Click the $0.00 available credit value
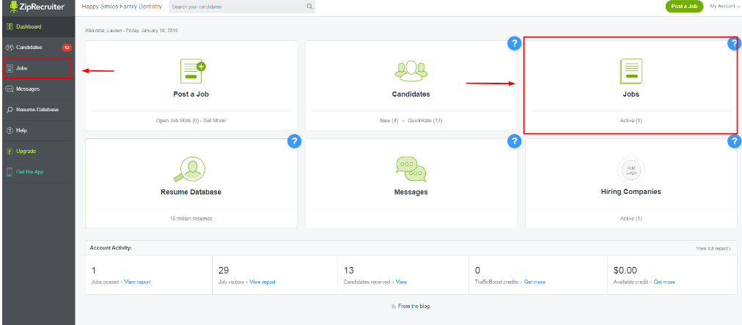742x325 pixels. [x=625, y=271]
